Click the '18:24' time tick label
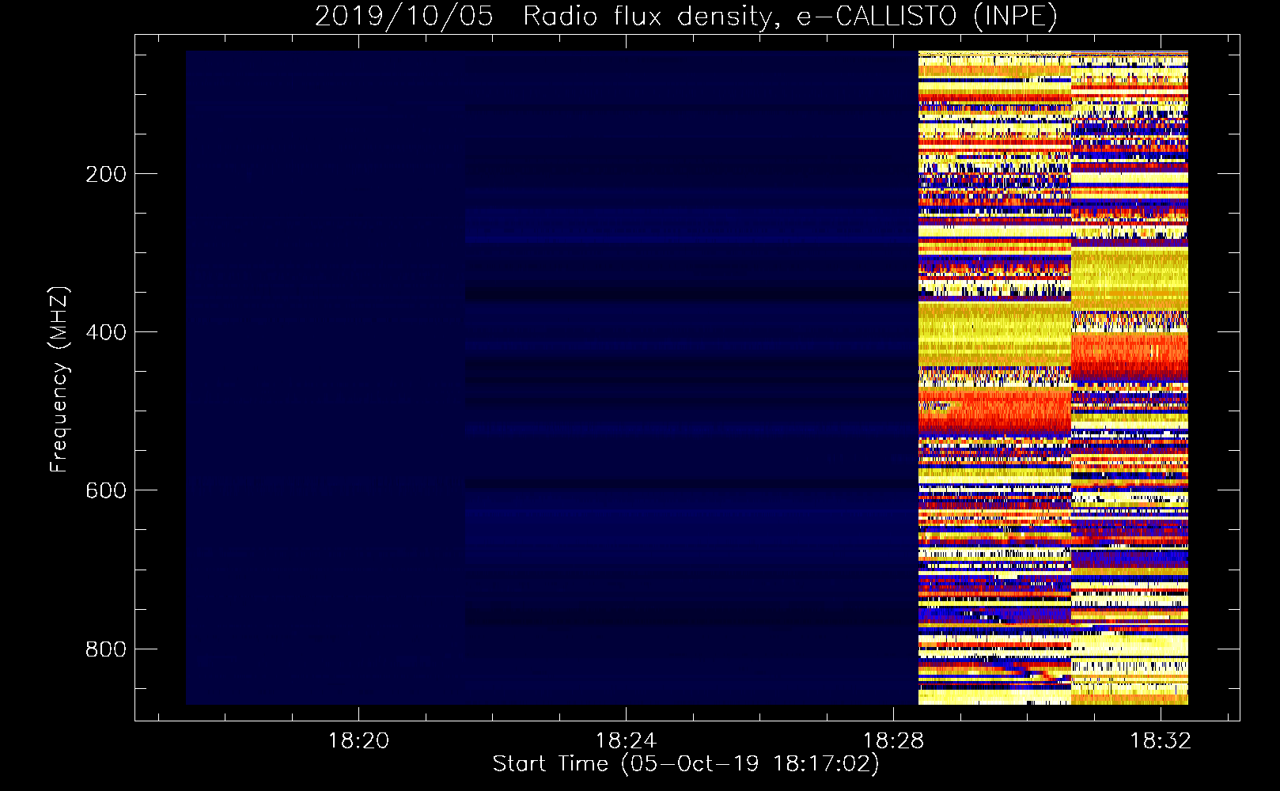This screenshot has width=1280, height=791. [626, 741]
